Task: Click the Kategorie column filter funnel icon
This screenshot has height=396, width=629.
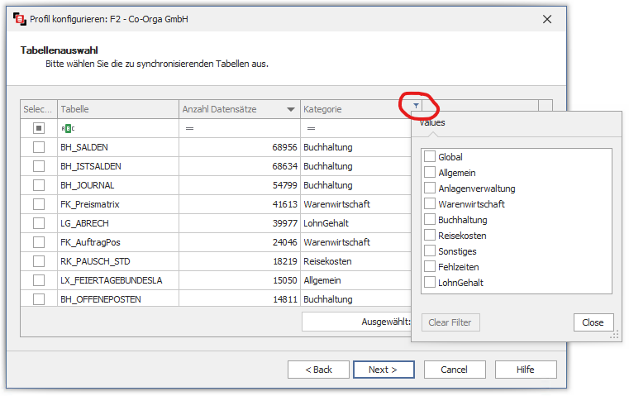Action: pos(416,106)
